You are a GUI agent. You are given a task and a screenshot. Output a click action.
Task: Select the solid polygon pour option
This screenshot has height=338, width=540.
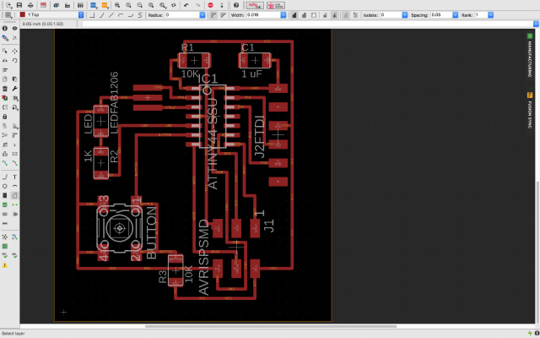click(x=294, y=15)
